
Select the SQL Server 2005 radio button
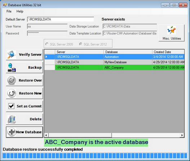click(47, 44)
